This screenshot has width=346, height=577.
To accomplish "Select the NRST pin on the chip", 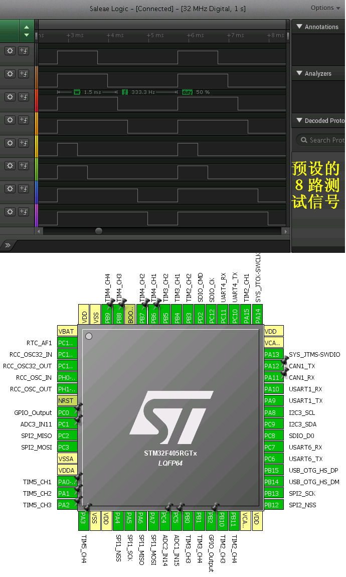I will point(67,400).
